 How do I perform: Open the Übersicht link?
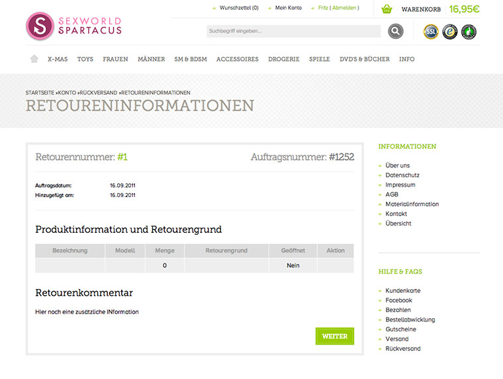(398, 223)
